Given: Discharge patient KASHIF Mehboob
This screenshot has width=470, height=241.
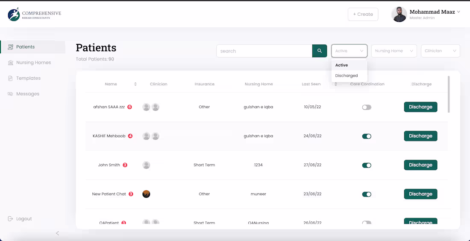Looking at the screenshot, I should tap(420, 136).
